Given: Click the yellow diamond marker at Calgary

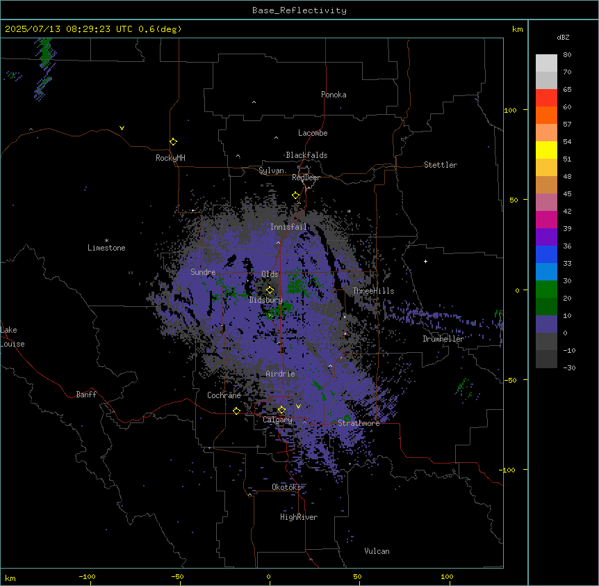Looking at the screenshot, I should click(281, 410).
